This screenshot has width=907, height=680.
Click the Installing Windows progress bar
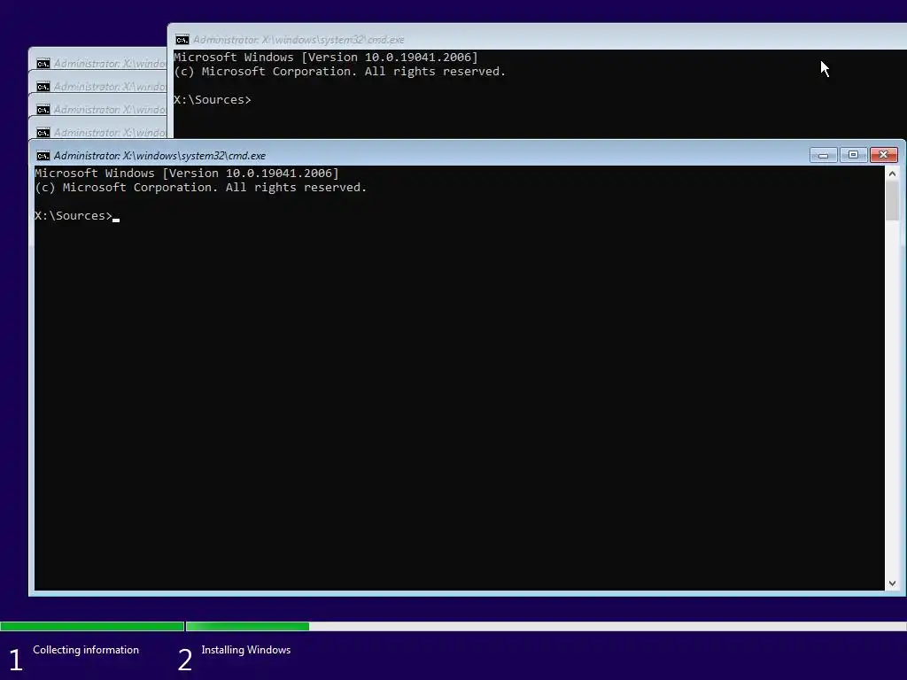[x=546, y=626]
